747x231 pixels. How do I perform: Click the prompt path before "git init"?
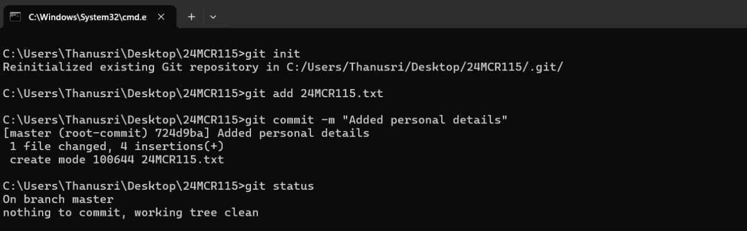tap(124, 54)
